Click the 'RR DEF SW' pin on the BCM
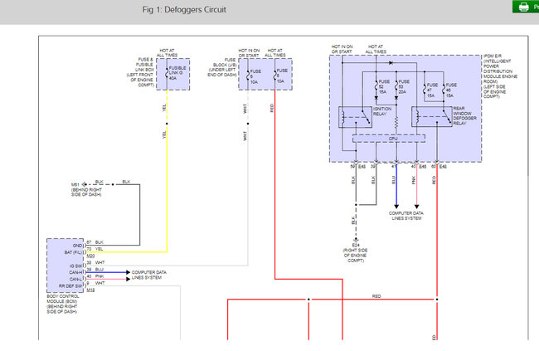 pyautogui.click(x=70, y=286)
